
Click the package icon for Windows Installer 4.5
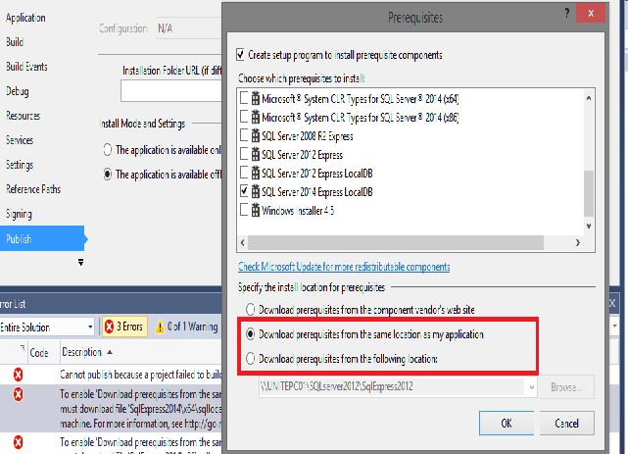256,210
